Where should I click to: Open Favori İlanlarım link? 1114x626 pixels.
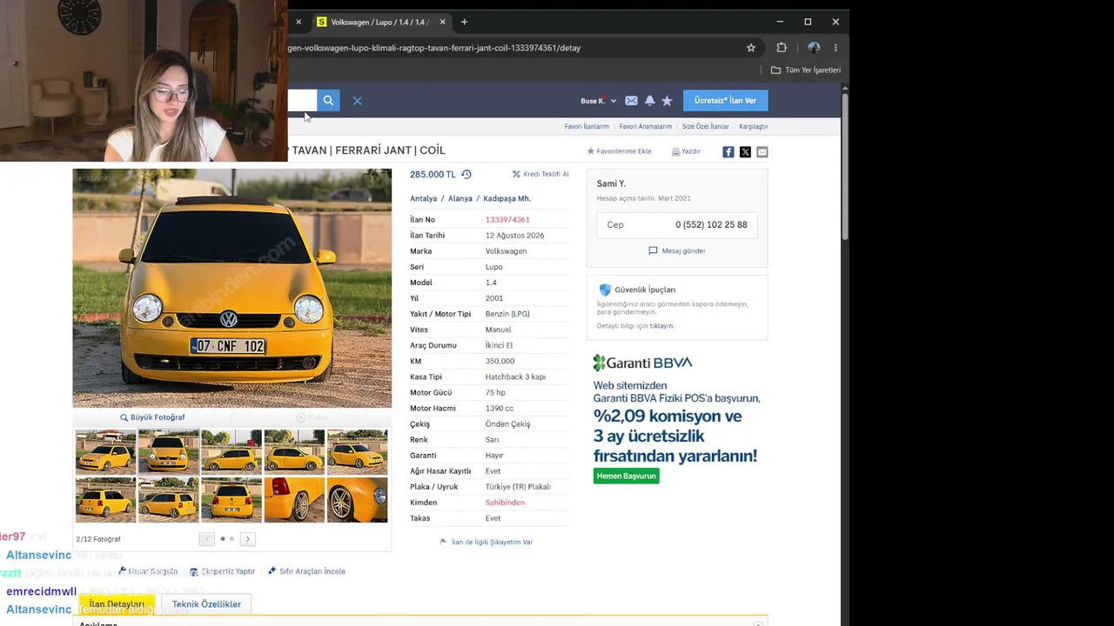point(587,126)
